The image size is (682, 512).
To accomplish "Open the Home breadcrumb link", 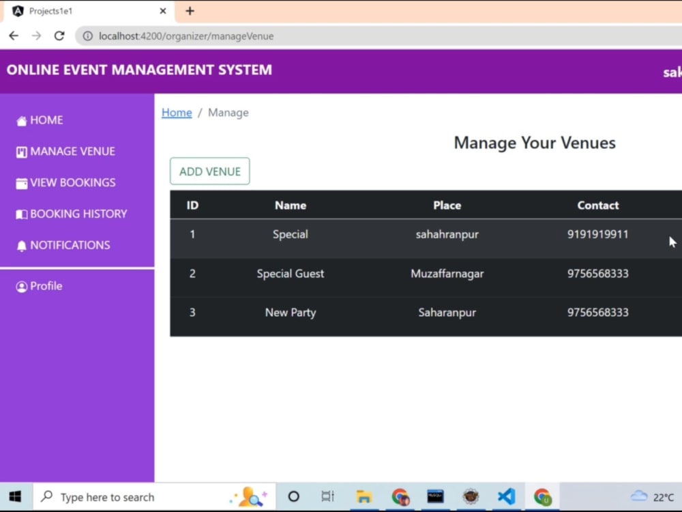I will pos(176,113).
